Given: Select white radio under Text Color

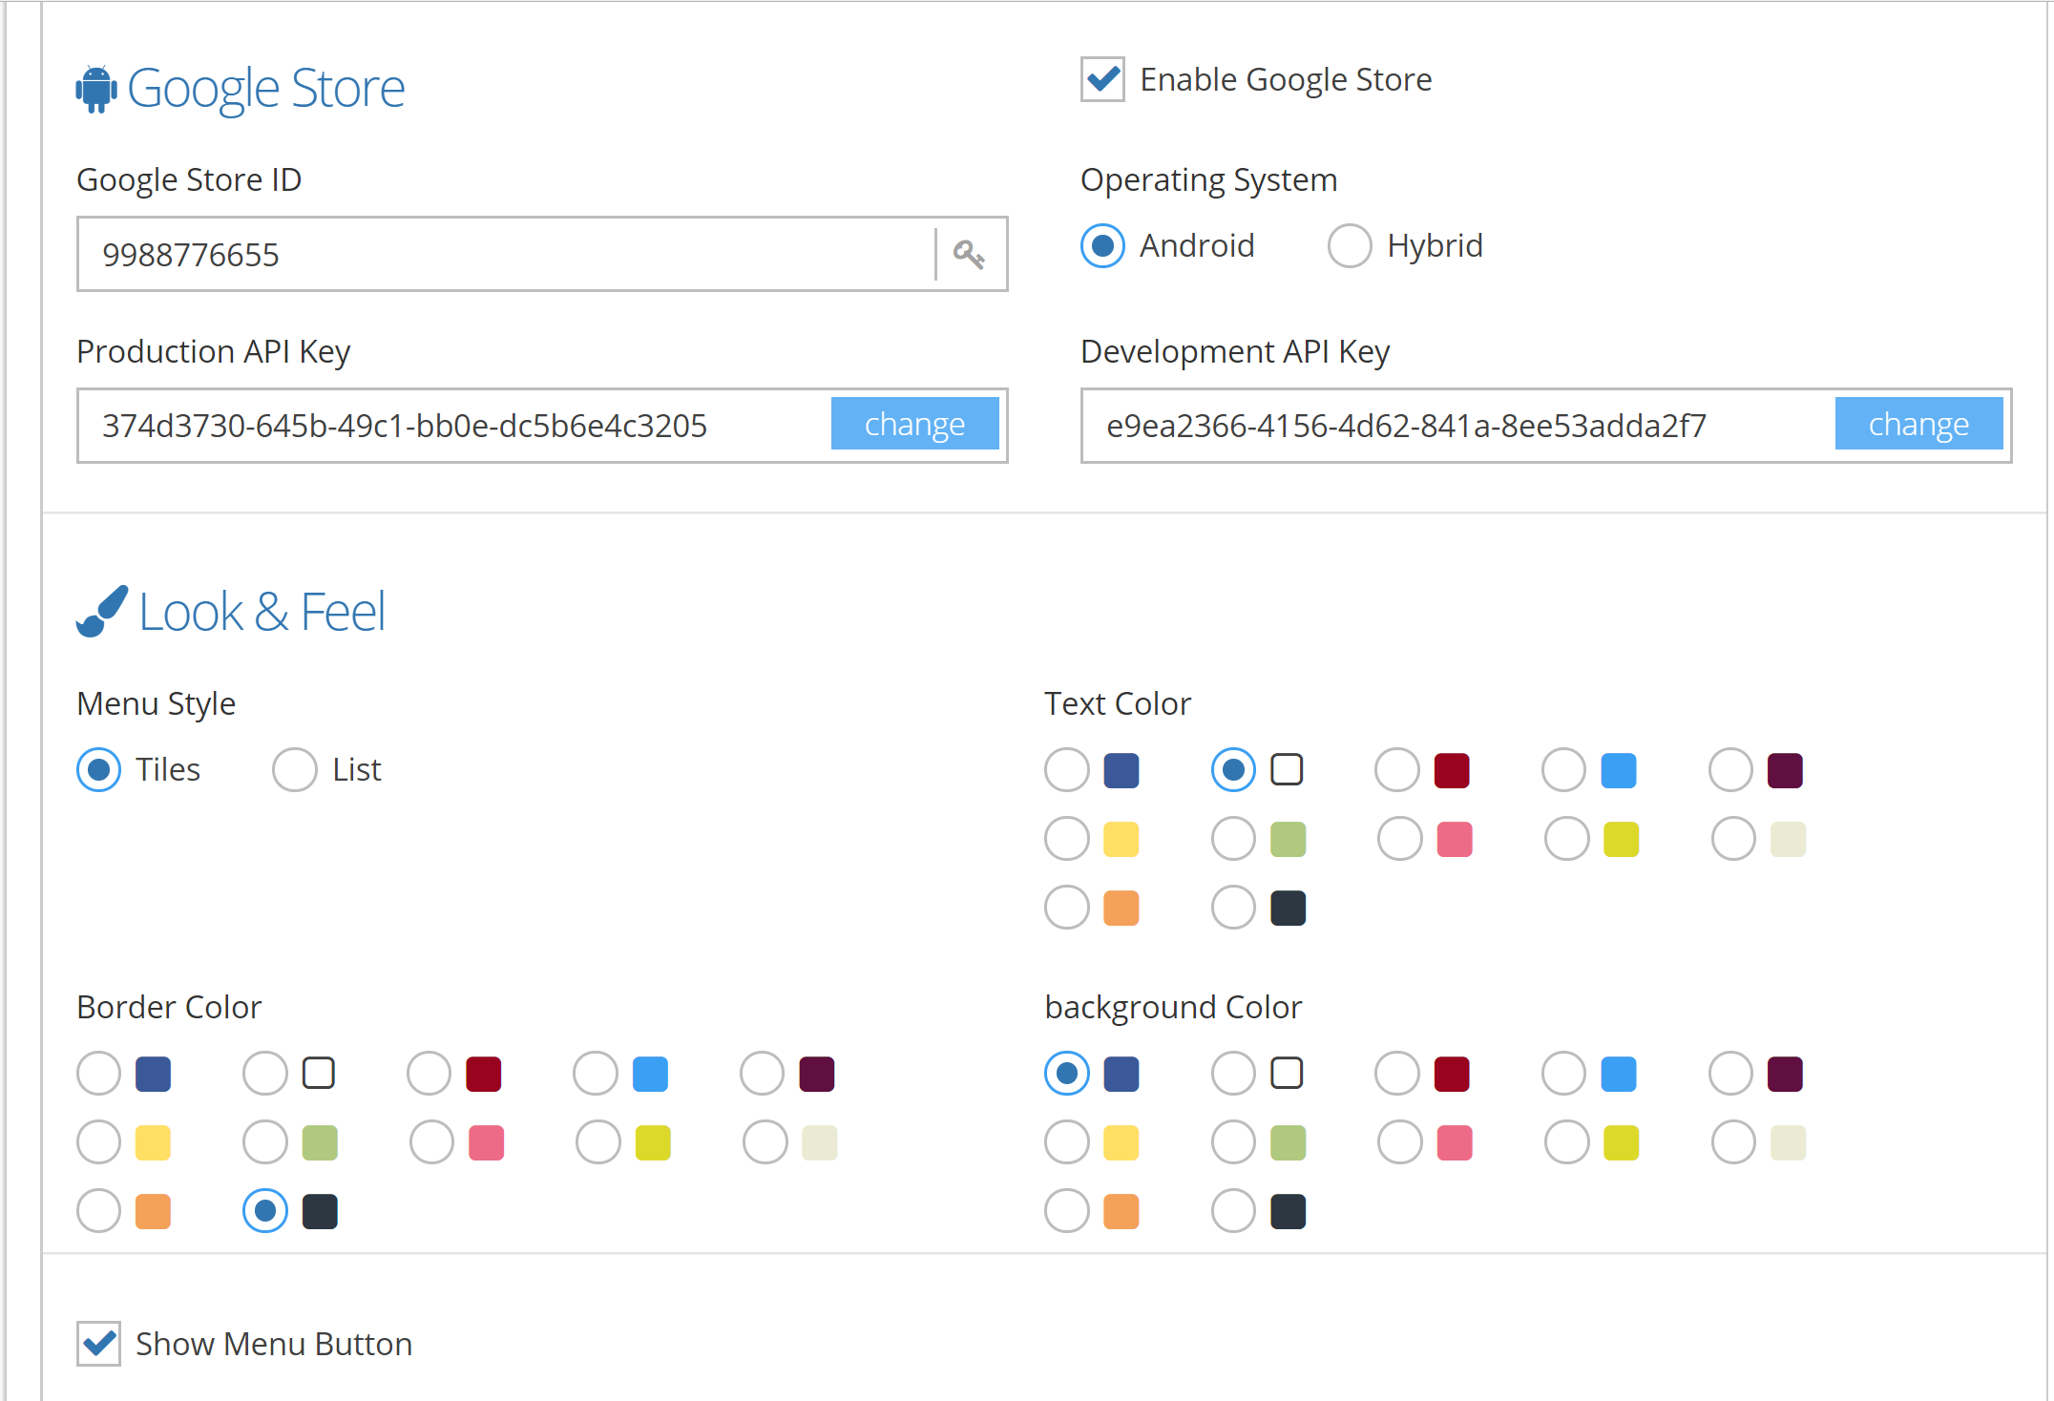Looking at the screenshot, I should pyautogui.click(x=1233, y=770).
